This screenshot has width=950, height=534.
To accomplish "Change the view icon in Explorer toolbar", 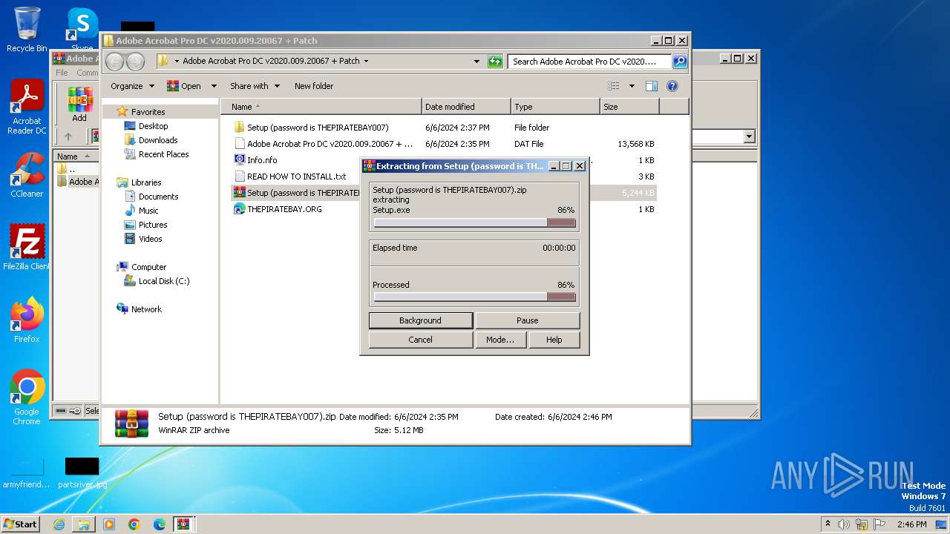I will tap(614, 86).
